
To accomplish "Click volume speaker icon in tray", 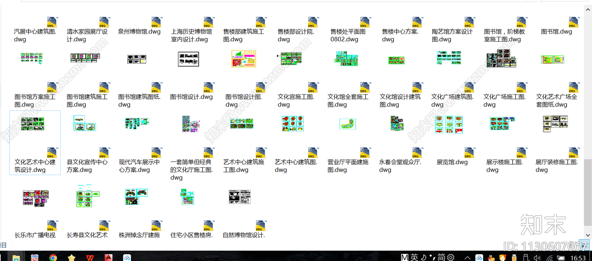I will 537,258.
